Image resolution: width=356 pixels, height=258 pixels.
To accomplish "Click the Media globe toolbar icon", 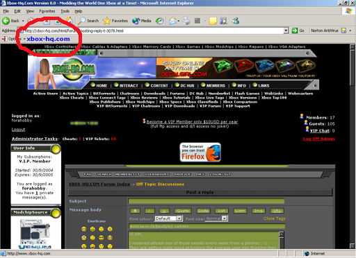I will click(136, 21).
